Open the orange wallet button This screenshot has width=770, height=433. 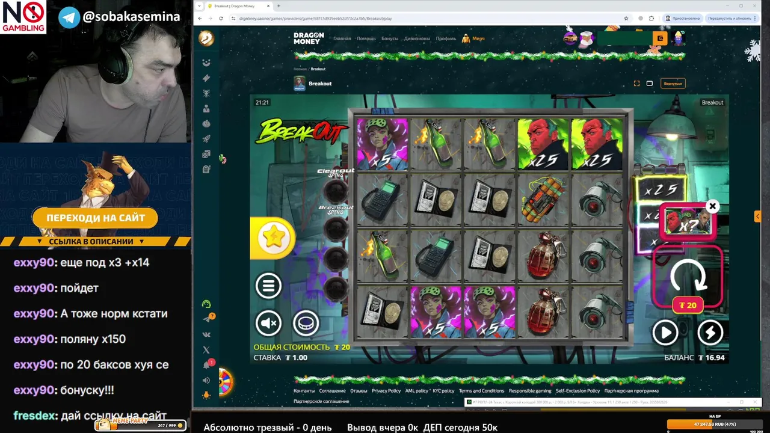(660, 38)
